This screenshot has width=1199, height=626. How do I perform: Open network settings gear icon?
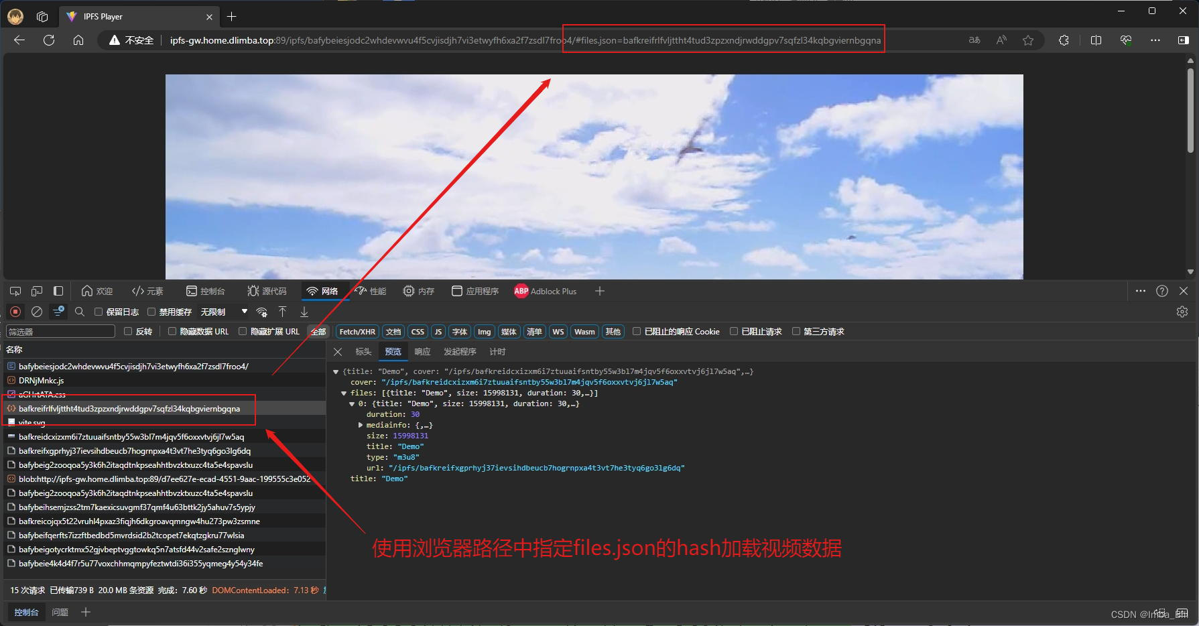coord(1182,312)
